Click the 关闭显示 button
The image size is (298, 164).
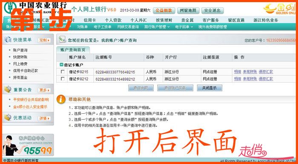coord(209,88)
